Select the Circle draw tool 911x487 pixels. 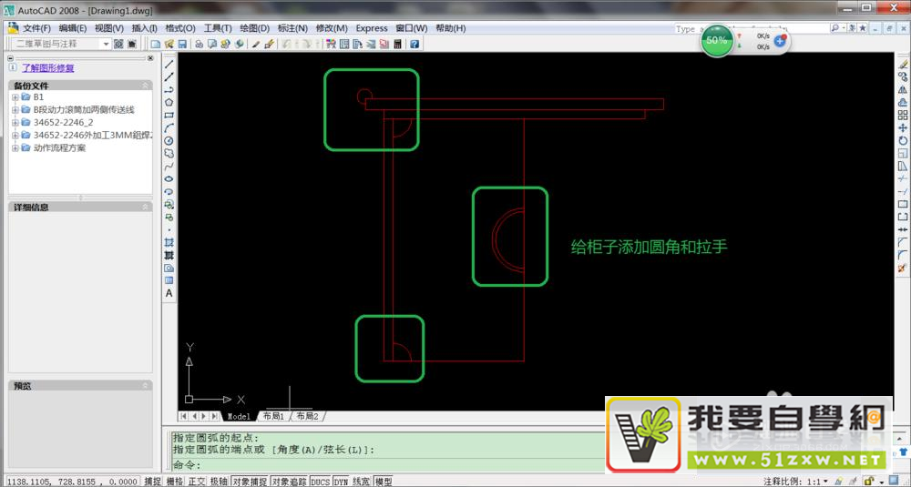(169, 140)
